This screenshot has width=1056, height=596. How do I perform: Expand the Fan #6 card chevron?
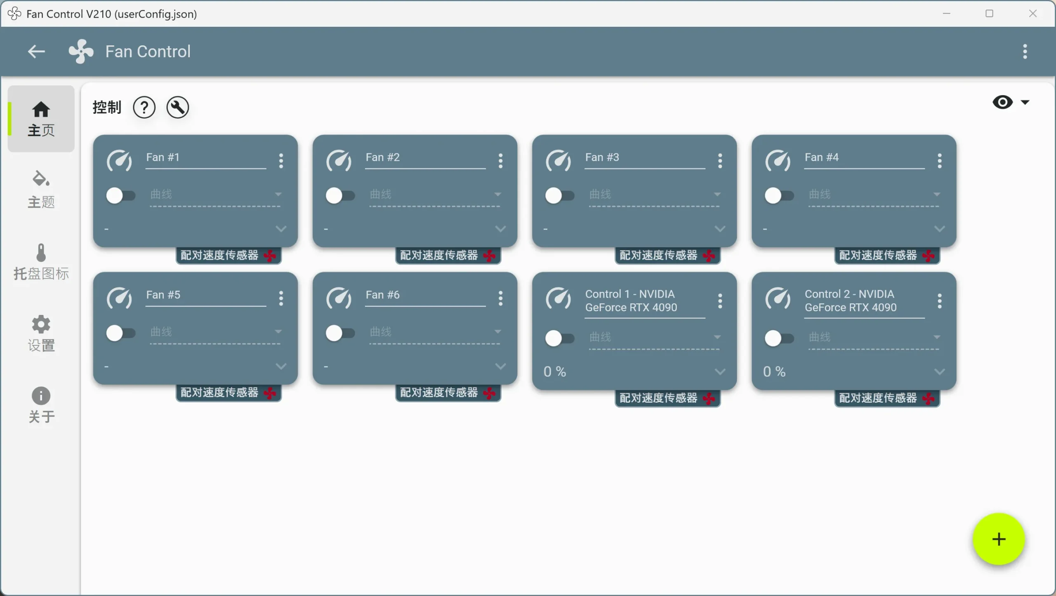[x=500, y=366]
